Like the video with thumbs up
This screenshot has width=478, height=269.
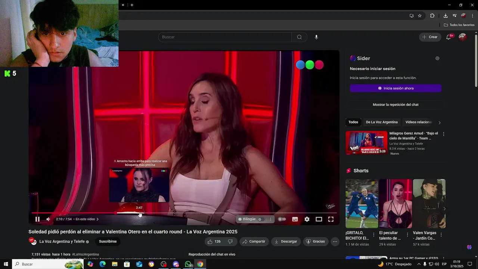(x=214, y=242)
